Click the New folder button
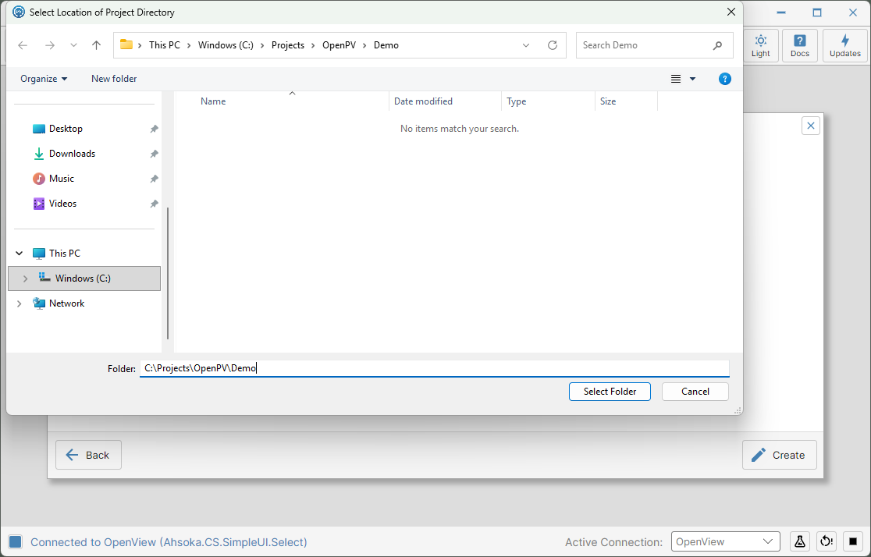Image resolution: width=871 pixels, height=557 pixels. click(x=114, y=79)
